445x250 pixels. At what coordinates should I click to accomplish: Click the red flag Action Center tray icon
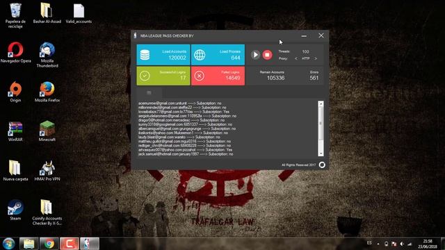pos(394,244)
